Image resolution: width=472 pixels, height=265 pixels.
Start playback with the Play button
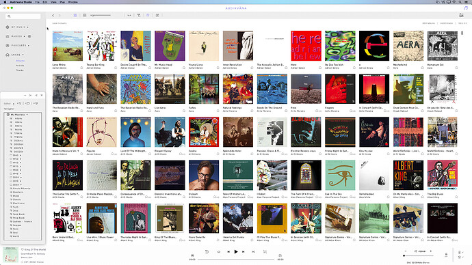point(236,252)
